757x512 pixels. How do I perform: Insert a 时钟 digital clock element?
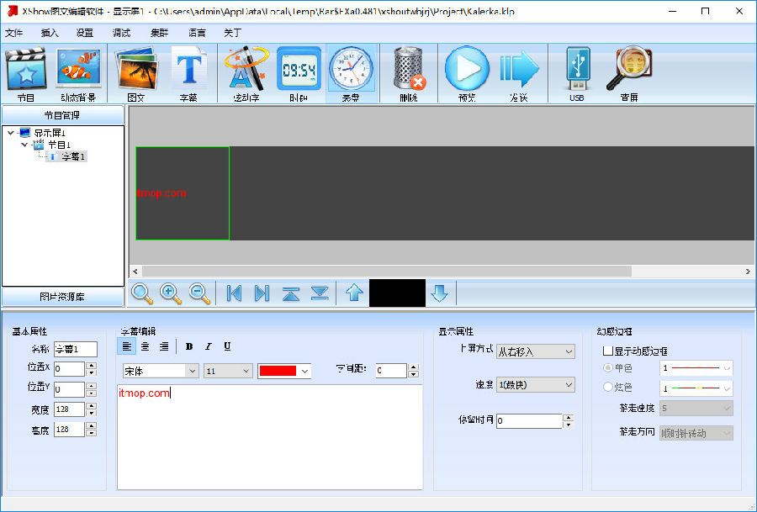pos(299,74)
